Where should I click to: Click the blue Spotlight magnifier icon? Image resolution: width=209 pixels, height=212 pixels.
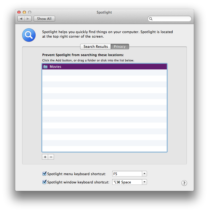[29, 35]
